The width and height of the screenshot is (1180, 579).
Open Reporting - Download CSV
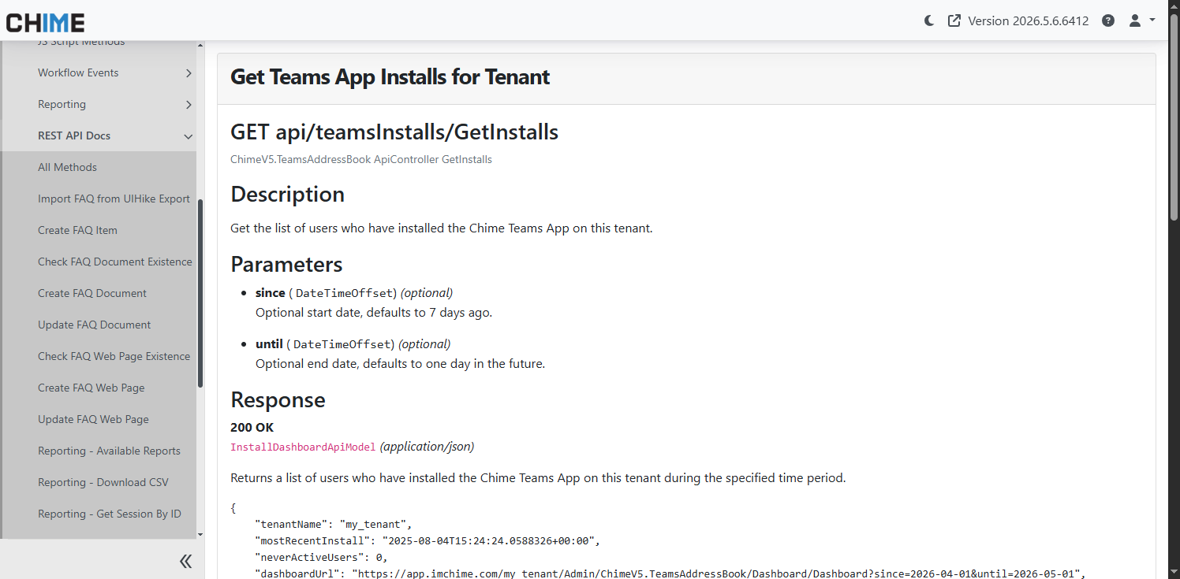[103, 482]
